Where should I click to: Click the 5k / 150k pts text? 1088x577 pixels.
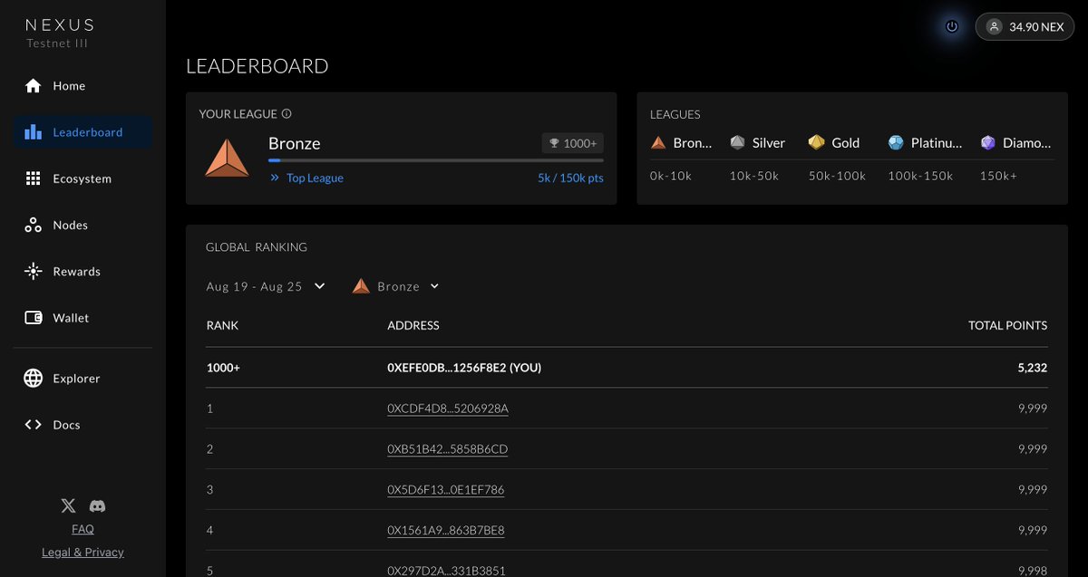[570, 178]
